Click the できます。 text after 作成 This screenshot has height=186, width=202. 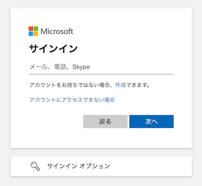point(138,85)
